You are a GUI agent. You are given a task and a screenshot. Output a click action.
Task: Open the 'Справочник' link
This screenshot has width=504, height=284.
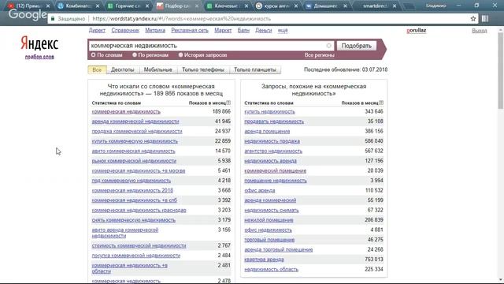125,30
